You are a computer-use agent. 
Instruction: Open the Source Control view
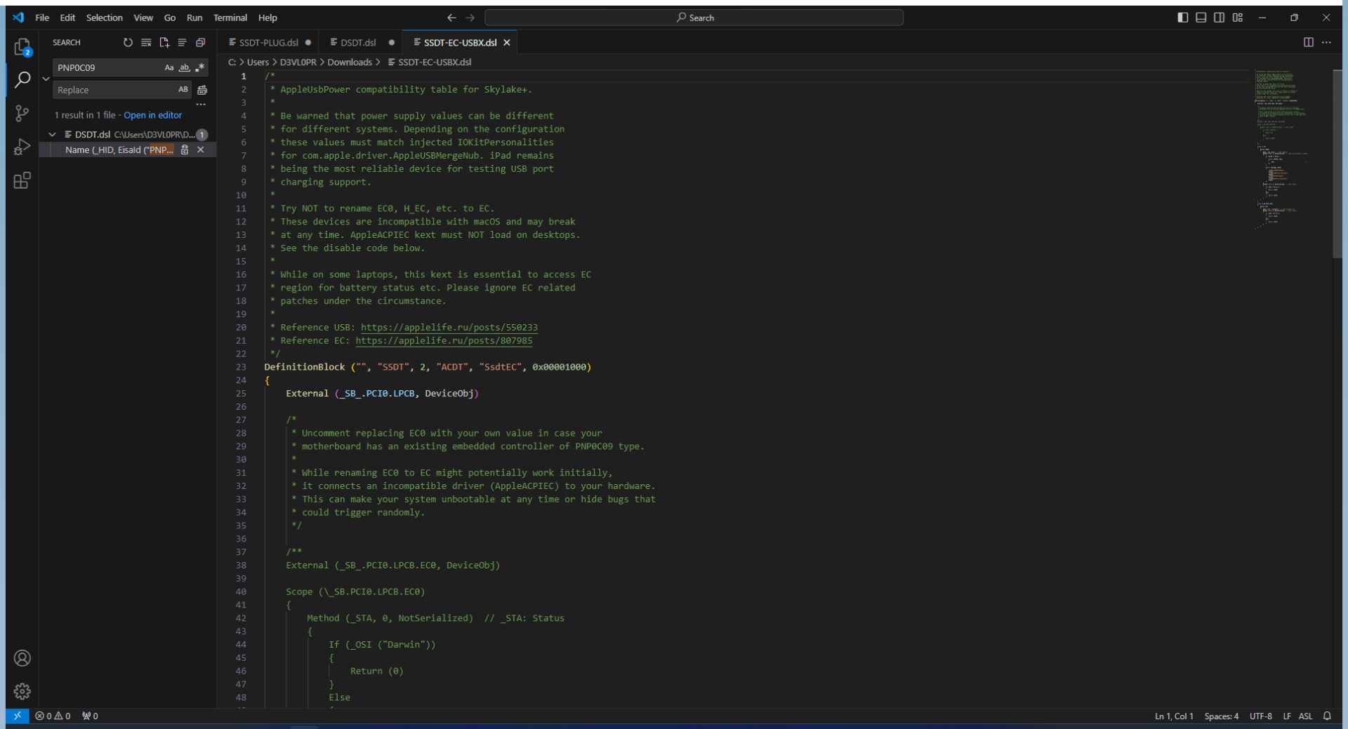tap(22, 113)
